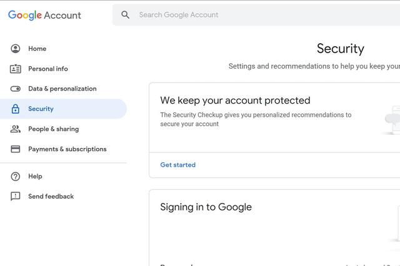Focus the Search Google Account field
Viewport: 400px width, 266px height.
(250, 15)
